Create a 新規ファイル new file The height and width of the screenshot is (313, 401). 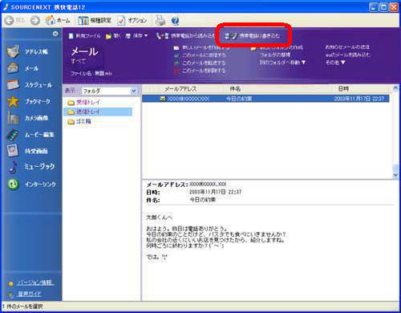[84, 36]
